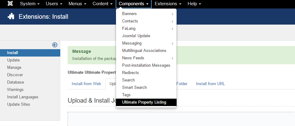Expand the Banners submenu arrow
295x126 pixels.
tap(173, 14)
